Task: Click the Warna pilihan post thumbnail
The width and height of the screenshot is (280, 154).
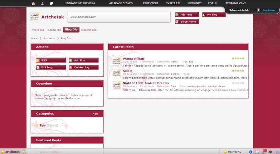Action: click(x=116, y=61)
